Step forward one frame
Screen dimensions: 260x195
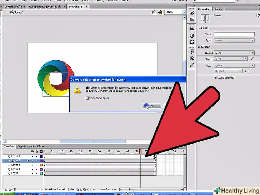click(x=59, y=189)
